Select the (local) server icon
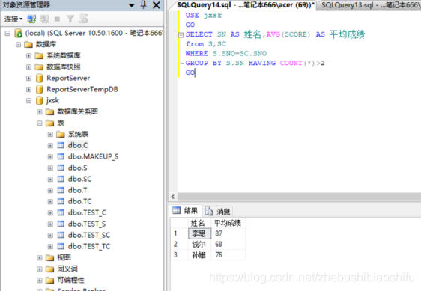421x291 pixels. pos(18,33)
